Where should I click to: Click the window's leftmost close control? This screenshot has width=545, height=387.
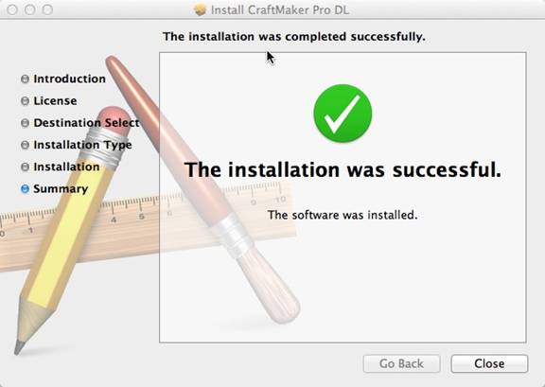point(12,9)
